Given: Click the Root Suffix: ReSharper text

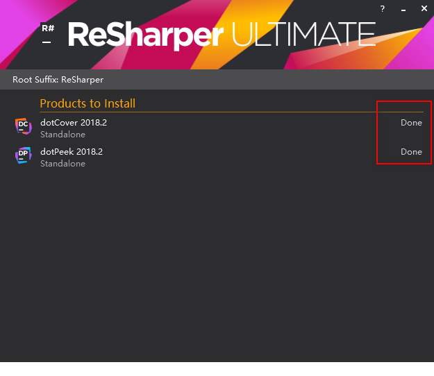Looking at the screenshot, I should tap(58, 80).
